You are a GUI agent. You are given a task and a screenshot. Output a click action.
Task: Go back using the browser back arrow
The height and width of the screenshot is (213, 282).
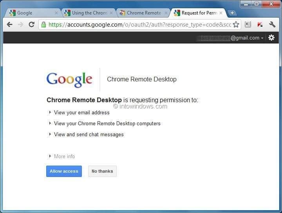pos(9,24)
